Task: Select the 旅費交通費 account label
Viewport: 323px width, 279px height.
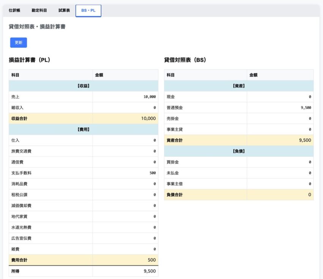Action: [x=21, y=151]
